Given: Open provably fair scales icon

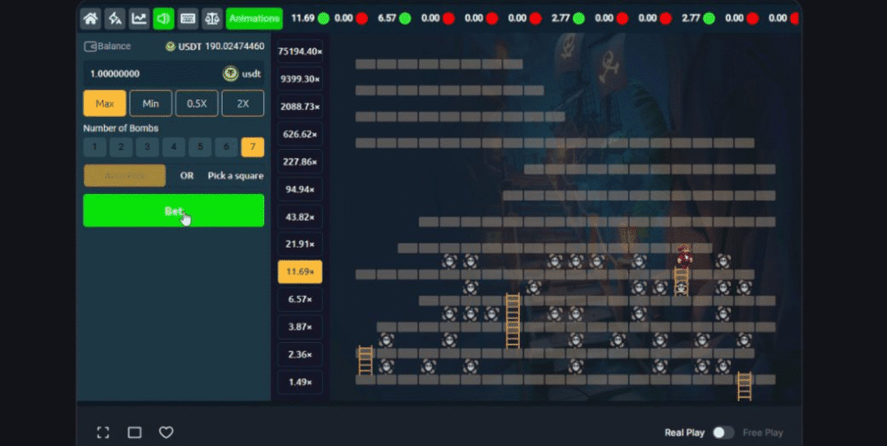Looking at the screenshot, I should 211,18.
